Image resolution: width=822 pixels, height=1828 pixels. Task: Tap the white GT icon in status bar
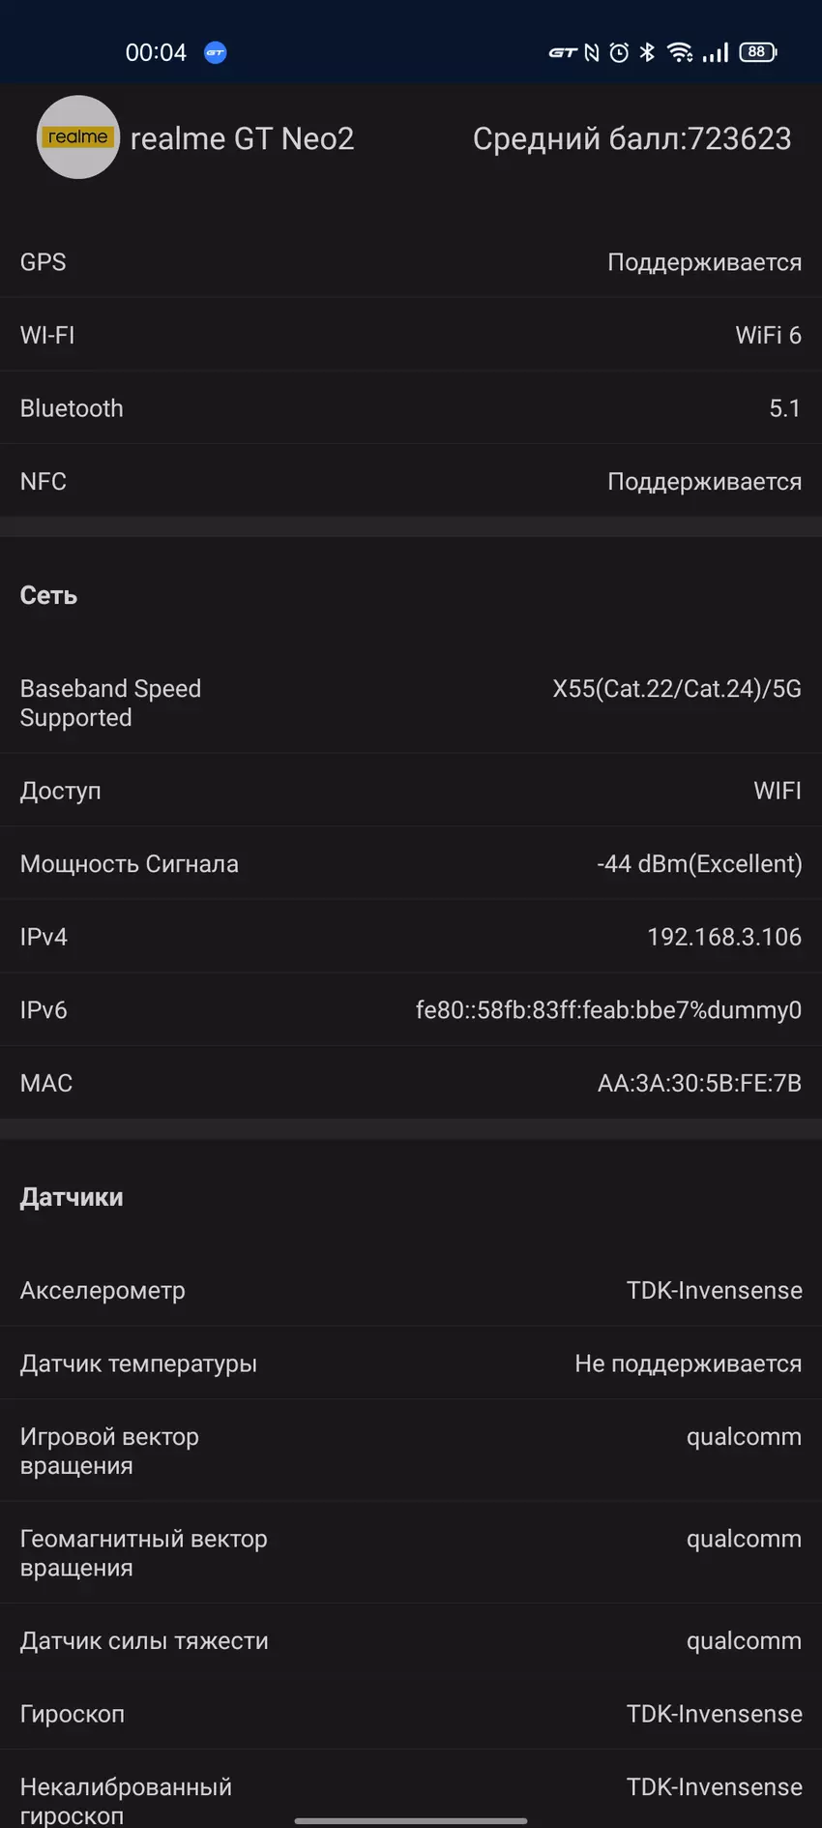pos(562,53)
